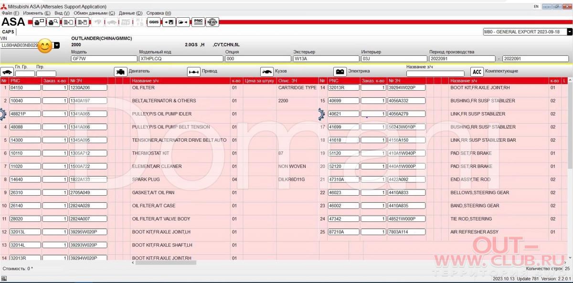This screenshot has height=283, width=573.
Task: Select the Привод drivetrain category icon
Action: pyautogui.click(x=194, y=72)
